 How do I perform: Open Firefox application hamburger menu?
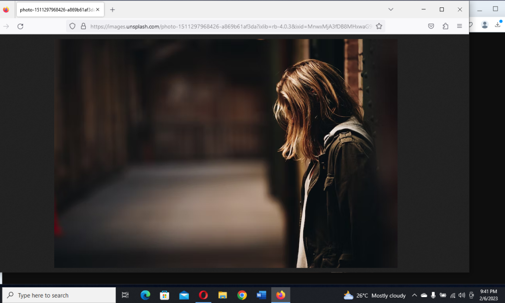point(459,26)
